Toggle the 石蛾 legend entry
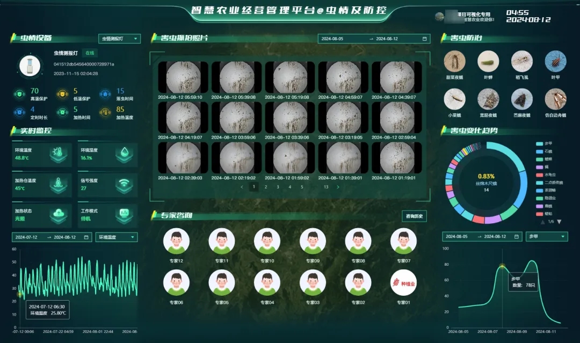This screenshot has width=580, height=343. [x=548, y=152]
